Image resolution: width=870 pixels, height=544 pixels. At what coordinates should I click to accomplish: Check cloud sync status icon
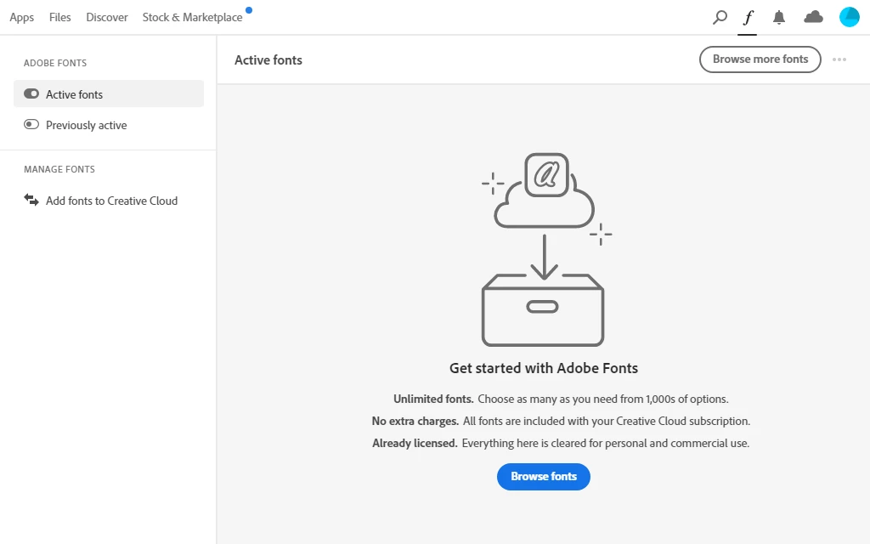pos(813,17)
